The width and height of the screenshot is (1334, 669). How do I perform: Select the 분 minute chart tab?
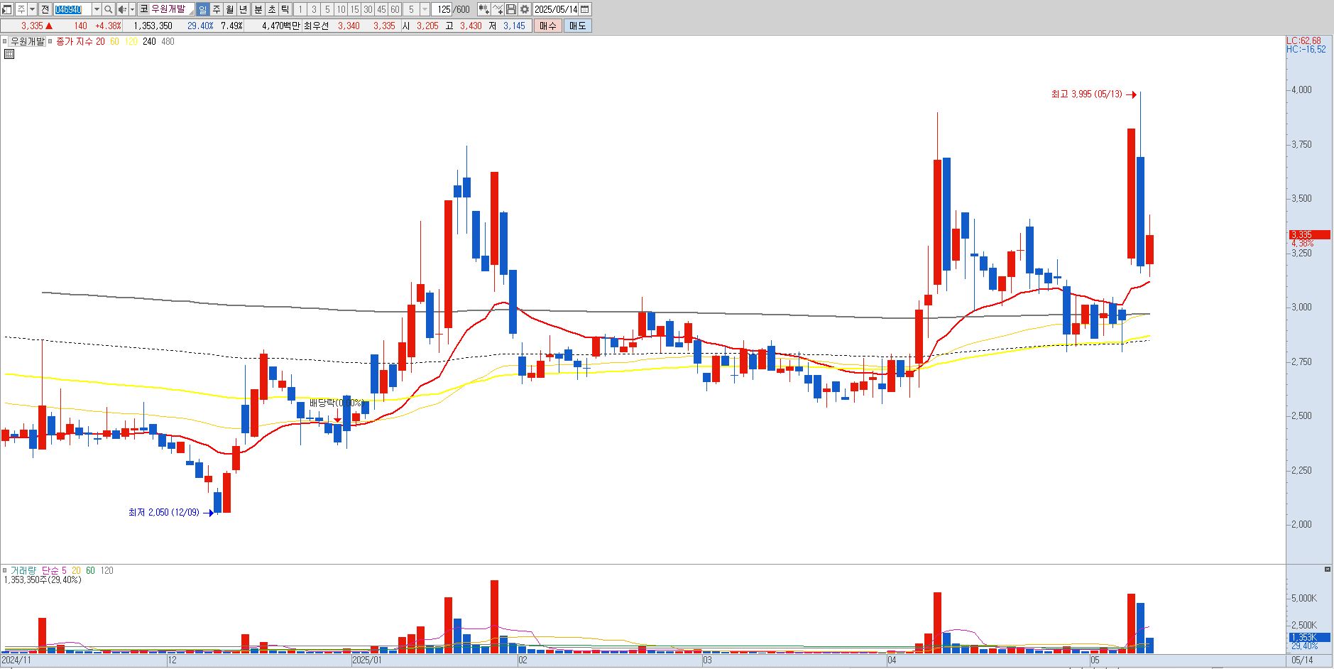258,9
